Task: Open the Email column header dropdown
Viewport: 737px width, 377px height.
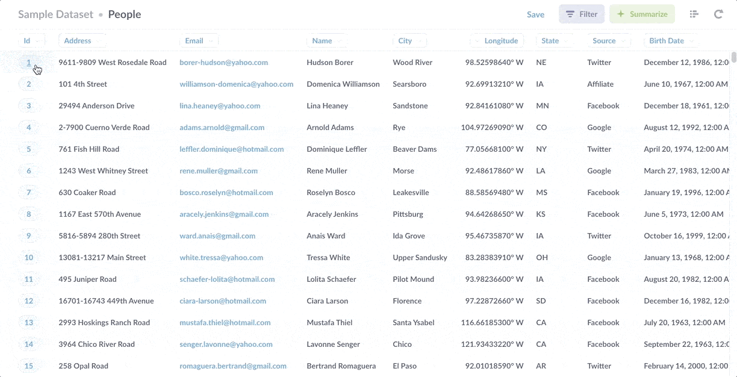Action: [x=199, y=41]
